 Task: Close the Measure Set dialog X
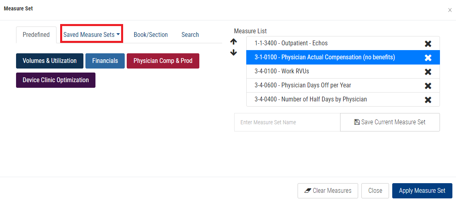point(450,10)
